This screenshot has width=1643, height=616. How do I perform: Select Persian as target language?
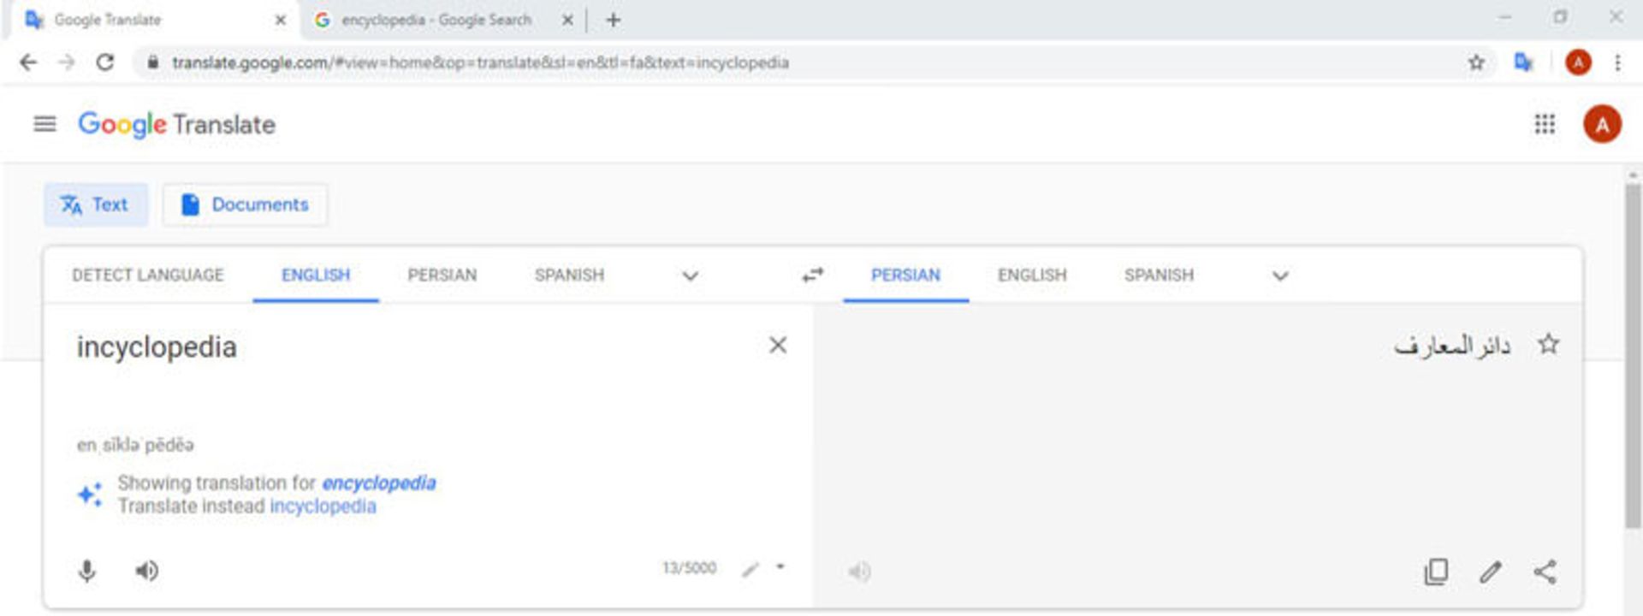pyautogui.click(x=905, y=275)
